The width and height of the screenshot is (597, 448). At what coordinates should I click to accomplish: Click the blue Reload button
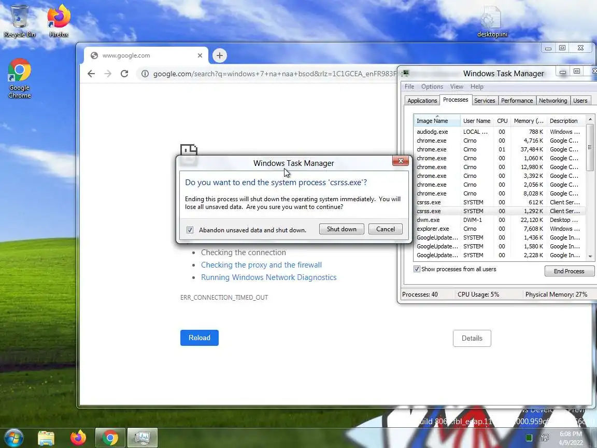coord(200,338)
